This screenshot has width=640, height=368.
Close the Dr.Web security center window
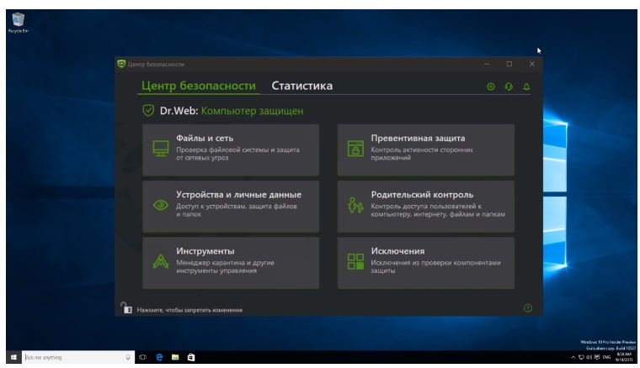click(532, 64)
